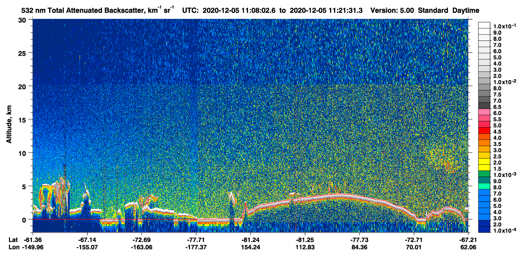Image resolution: width=520 pixels, height=267 pixels.
Task: Click latitude value -67.21
Action: tap(467, 240)
